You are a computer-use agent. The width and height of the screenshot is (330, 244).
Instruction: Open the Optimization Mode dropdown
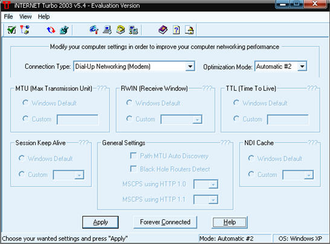point(302,66)
